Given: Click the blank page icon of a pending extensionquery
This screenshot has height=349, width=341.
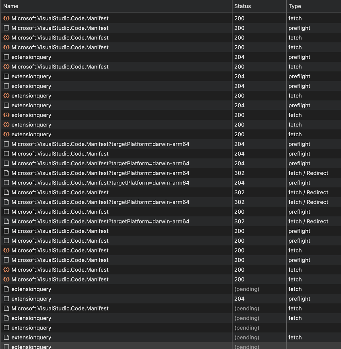Looking at the screenshot, I should (6, 289).
